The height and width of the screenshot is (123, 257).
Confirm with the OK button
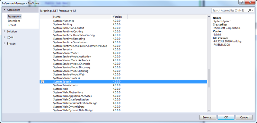click(x=226, y=117)
